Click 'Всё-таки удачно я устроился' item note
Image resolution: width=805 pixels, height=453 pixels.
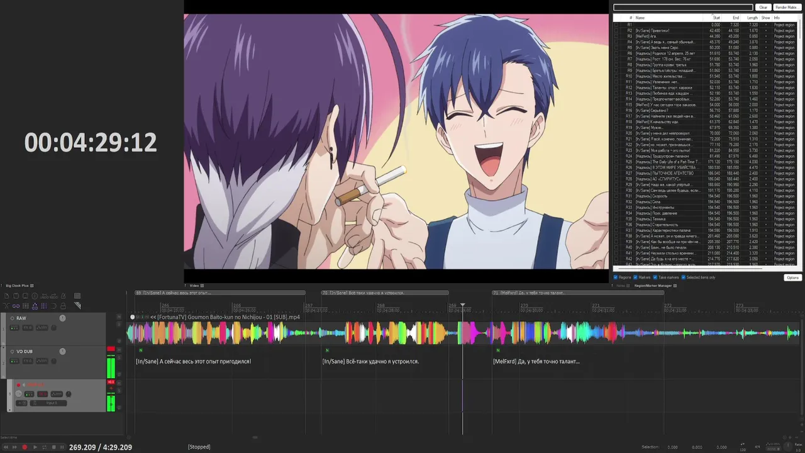coord(370,361)
